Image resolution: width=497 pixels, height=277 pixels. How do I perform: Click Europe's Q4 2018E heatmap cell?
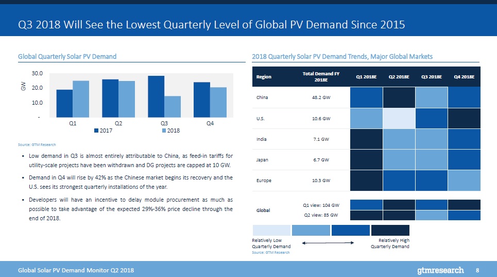[464, 181]
